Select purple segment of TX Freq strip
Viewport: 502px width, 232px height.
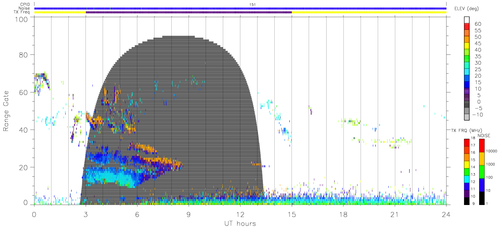[189, 12]
